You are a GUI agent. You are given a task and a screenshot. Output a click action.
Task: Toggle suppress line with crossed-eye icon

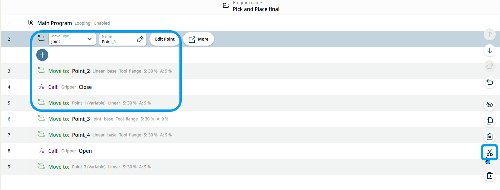[x=489, y=105]
